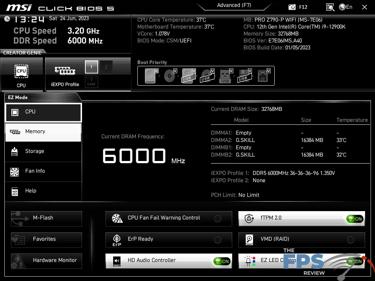Click DDR5 6000MHz 36-36-36-96 1.350V text
This screenshot has height=281, width=375.
[x=294, y=173]
